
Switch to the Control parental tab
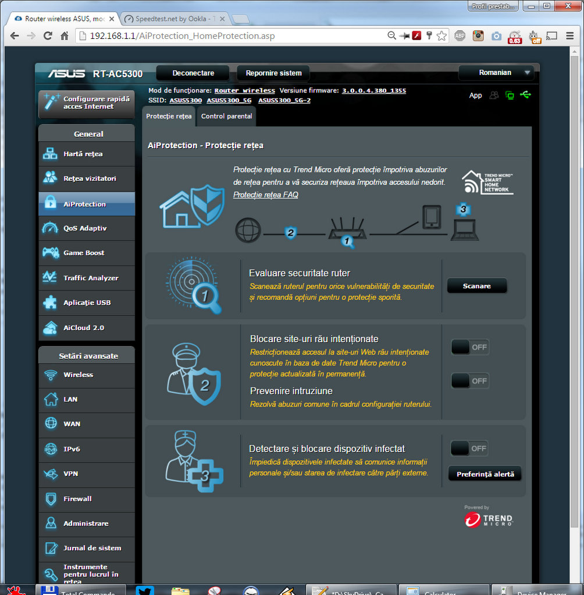click(226, 116)
